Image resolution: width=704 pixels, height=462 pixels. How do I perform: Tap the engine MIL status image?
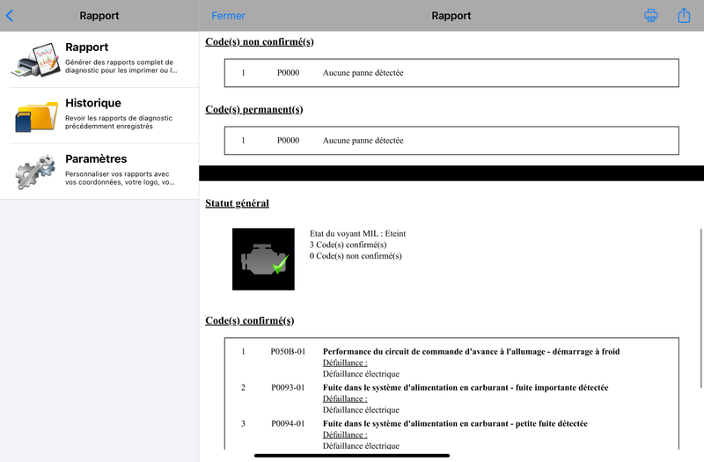[263, 259]
